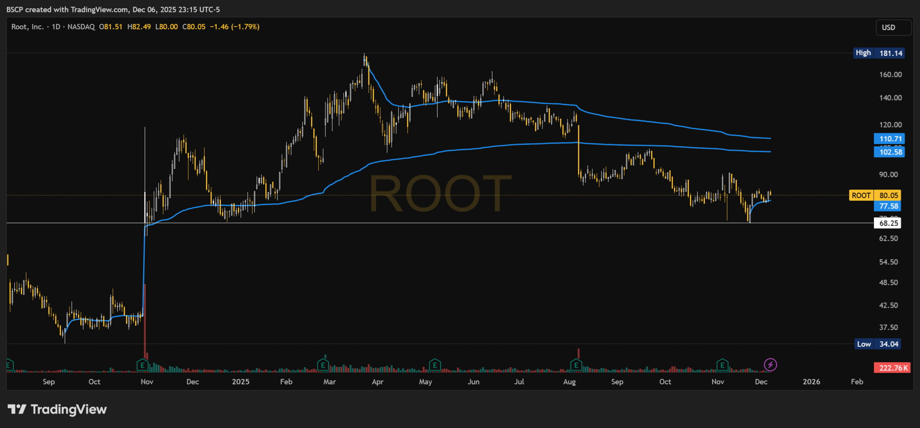Click the USD currency button
This screenshot has width=920, height=428.
(x=893, y=28)
